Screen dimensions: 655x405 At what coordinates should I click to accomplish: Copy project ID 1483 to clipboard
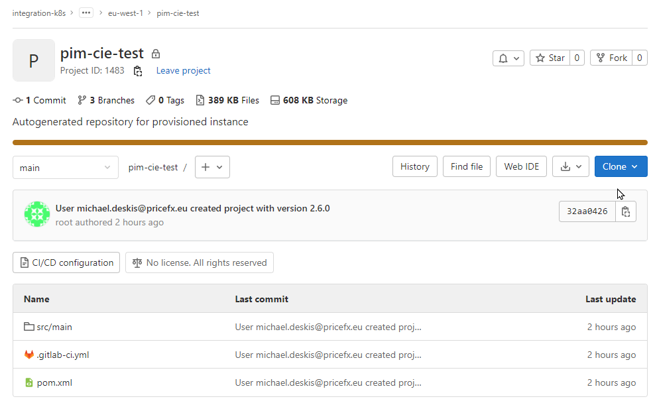point(138,70)
